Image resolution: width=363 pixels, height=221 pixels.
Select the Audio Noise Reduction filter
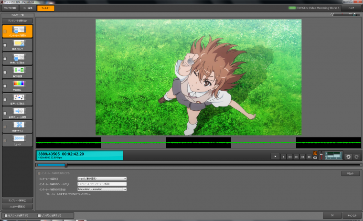(19, 99)
